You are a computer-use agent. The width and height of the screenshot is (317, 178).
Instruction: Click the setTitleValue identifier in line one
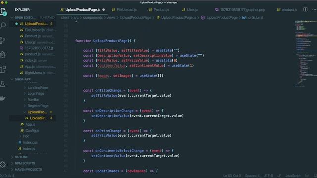[x=134, y=50]
